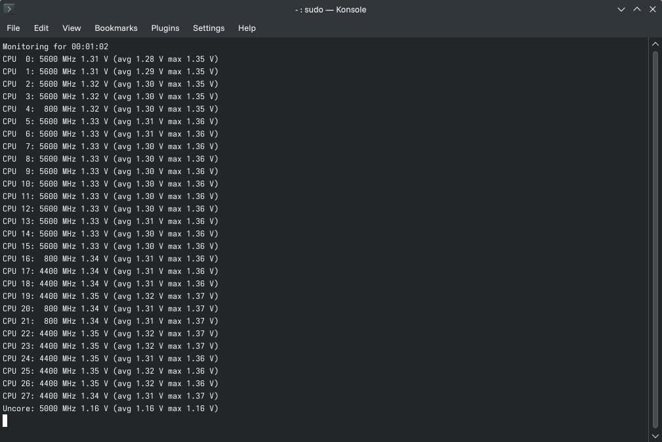Click the Uncore 5000 MHz row
Image resolution: width=662 pixels, height=442 pixels.
(110, 409)
